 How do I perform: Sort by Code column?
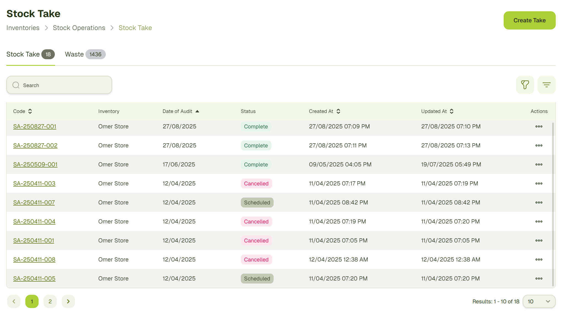click(30, 111)
